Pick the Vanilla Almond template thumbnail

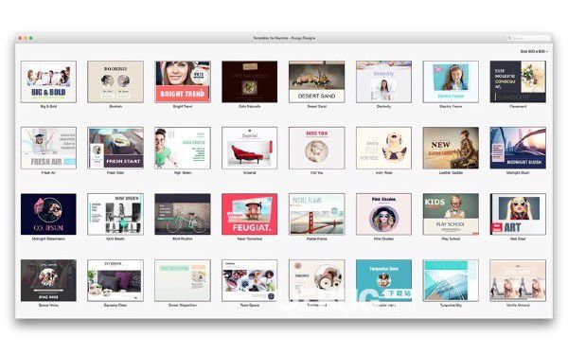click(x=518, y=280)
